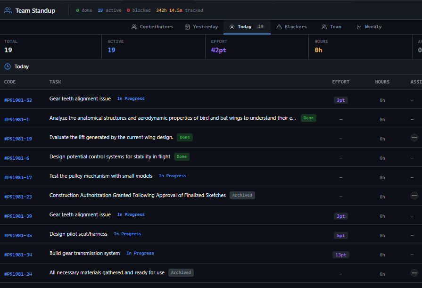The height and width of the screenshot is (288, 422).
Task: Click the Team Standup people icon
Action: (8, 10)
